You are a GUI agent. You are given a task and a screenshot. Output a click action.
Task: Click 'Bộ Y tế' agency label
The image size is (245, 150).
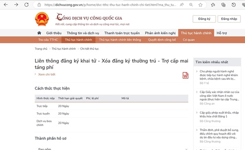coord(204,83)
